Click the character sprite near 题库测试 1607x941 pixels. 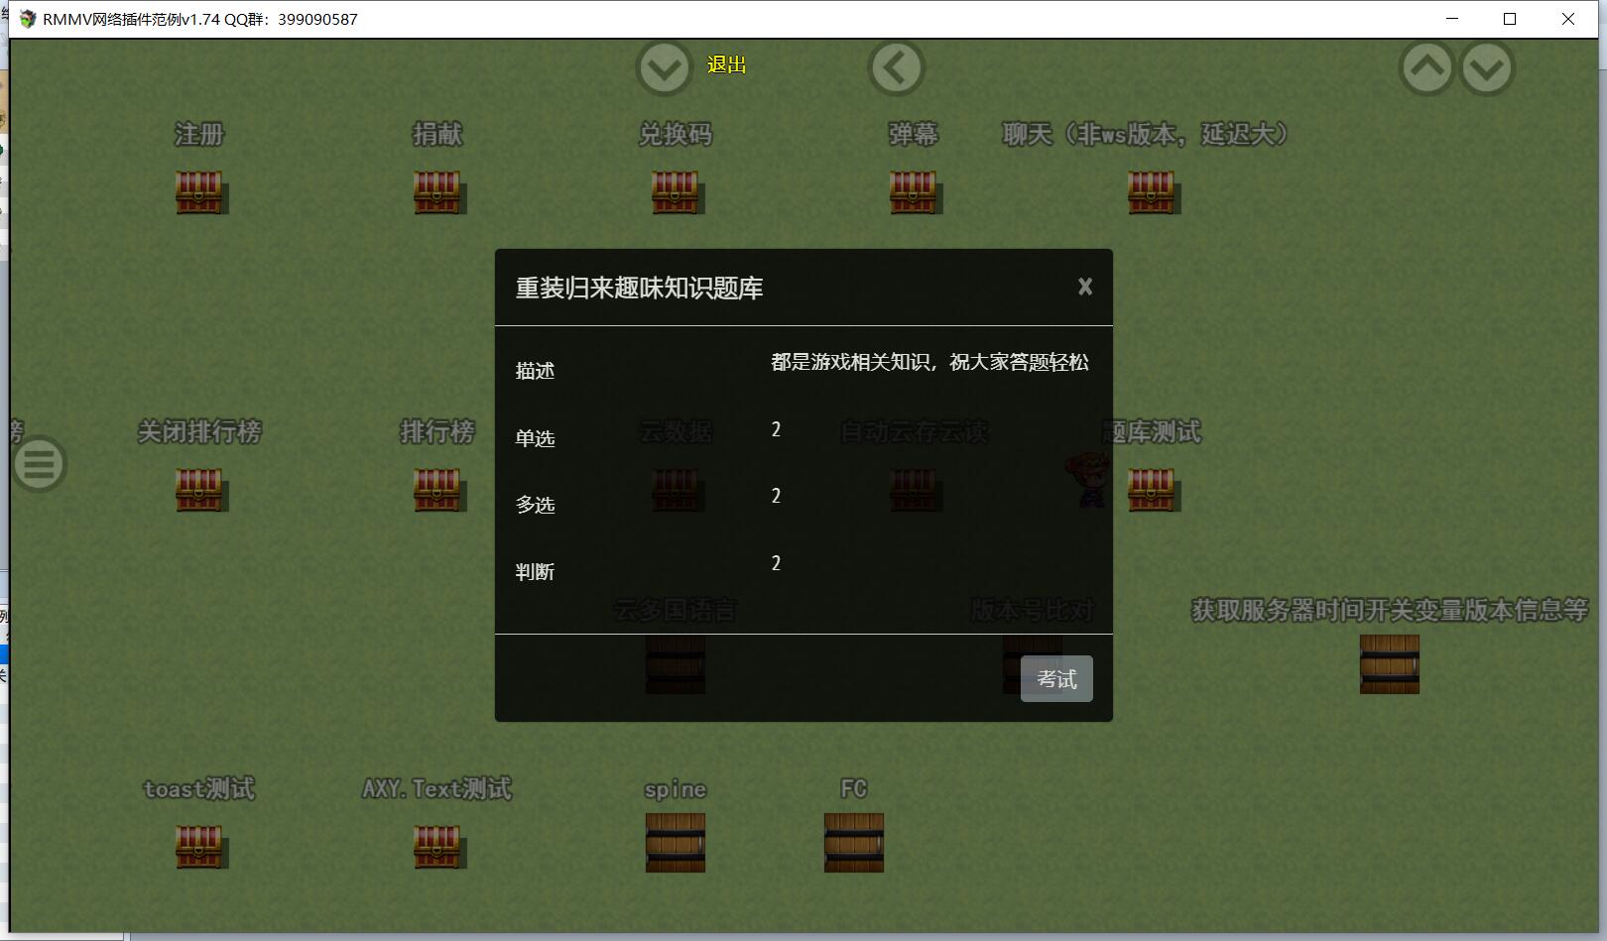[1091, 480]
